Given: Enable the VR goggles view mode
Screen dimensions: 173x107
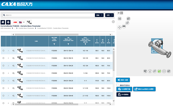Looking at the screenshot, I should click(124, 26).
